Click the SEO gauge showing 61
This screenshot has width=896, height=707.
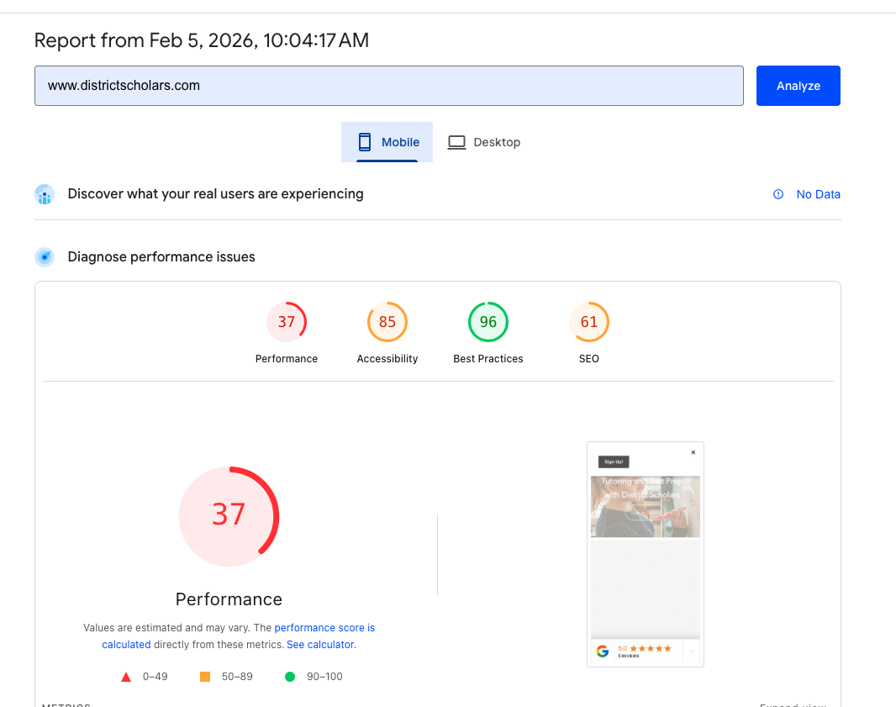click(588, 321)
